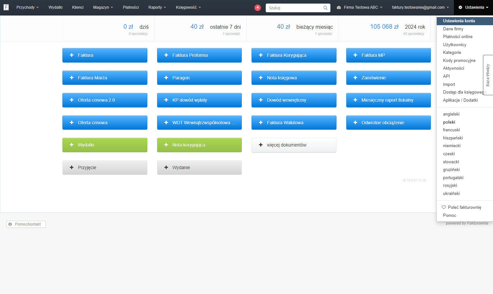Click 105 068 zł 2024 rok stat
This screenshot has height=294, width=493.
click(x=398, y=27)
